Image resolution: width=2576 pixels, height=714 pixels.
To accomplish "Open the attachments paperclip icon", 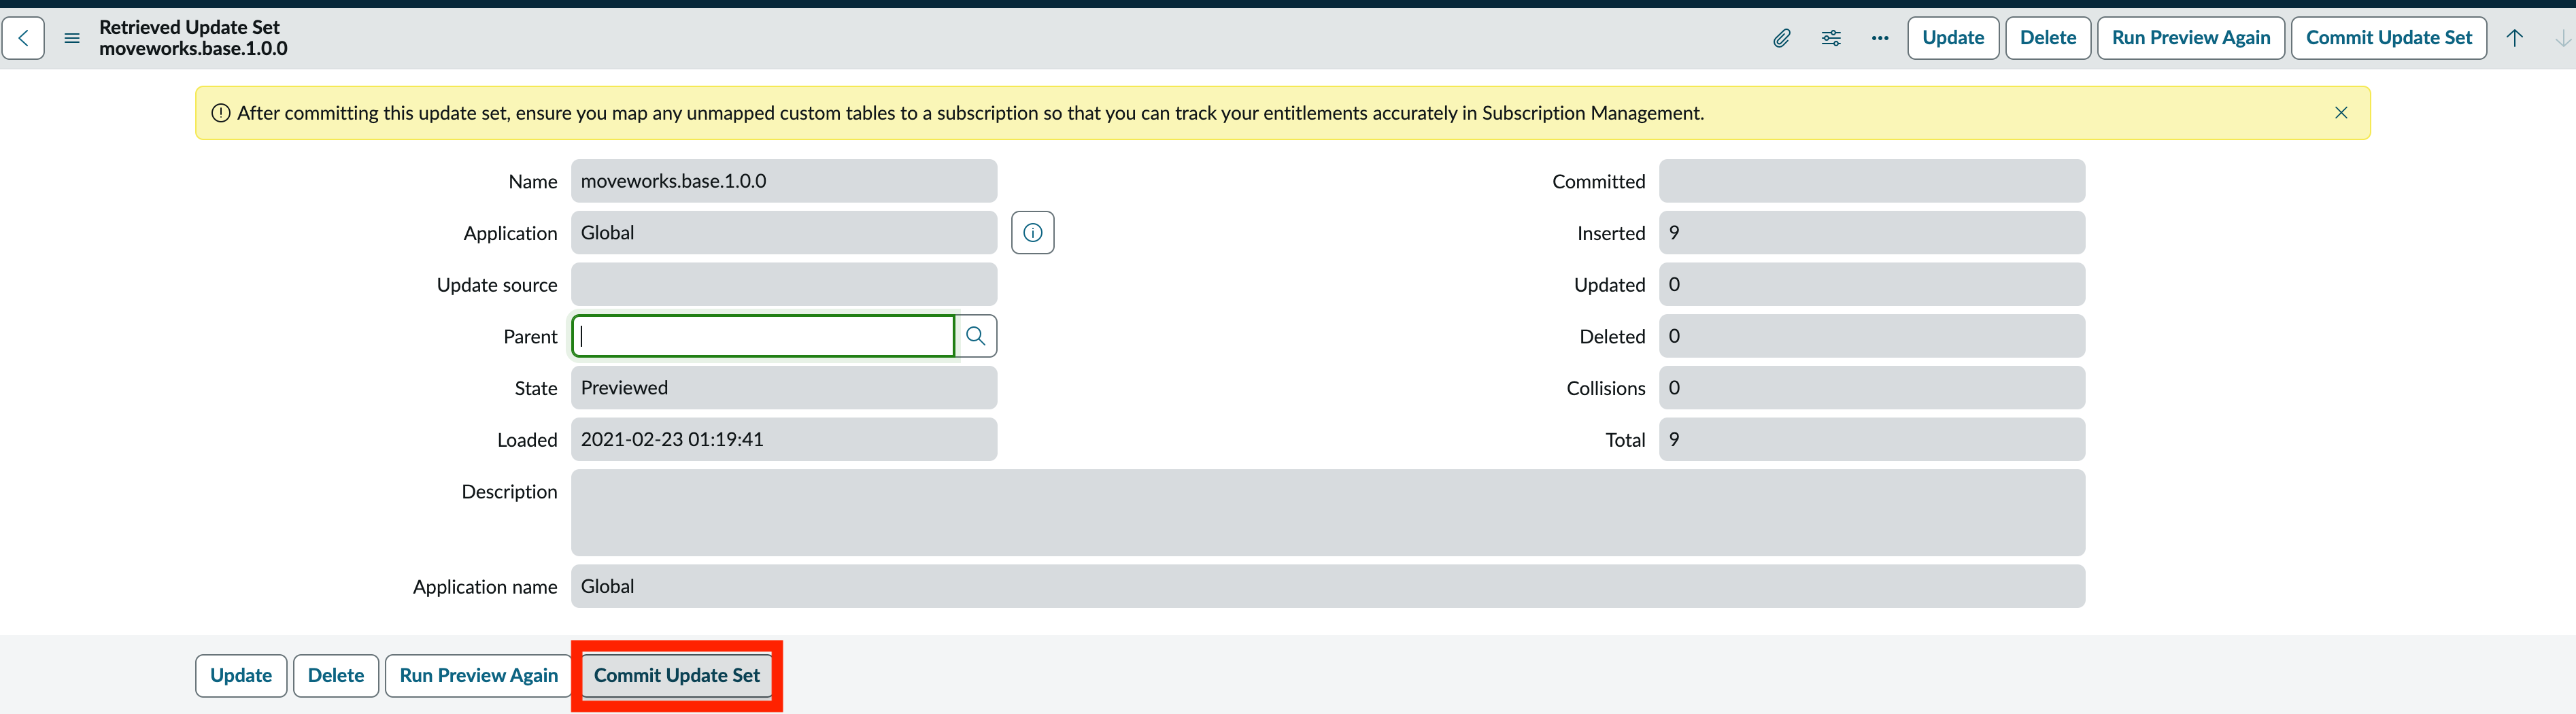I will 1782,38.
